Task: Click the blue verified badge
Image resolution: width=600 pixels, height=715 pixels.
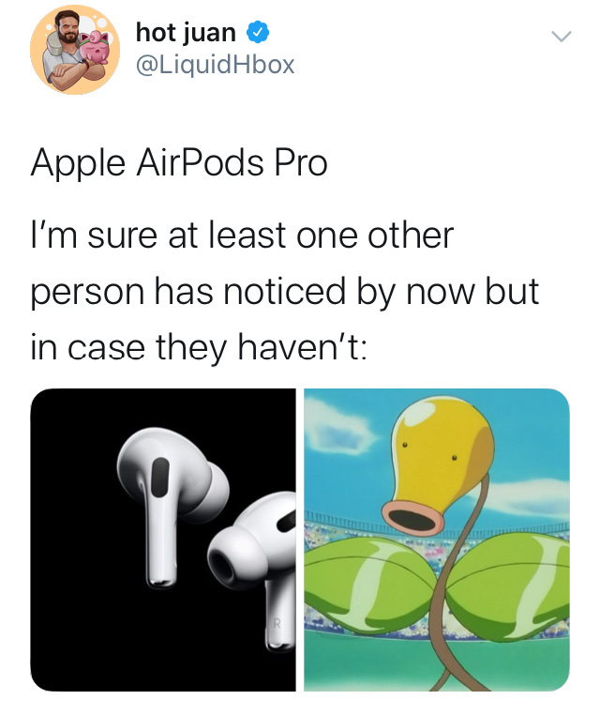Action: point(258,33)
